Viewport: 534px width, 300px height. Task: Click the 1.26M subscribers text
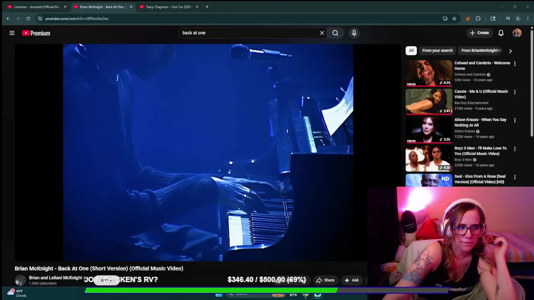[x=43, y=284]
